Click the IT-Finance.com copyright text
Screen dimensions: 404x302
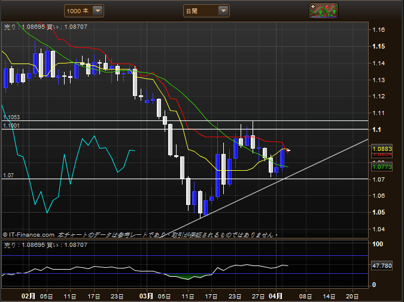point(29,235)
